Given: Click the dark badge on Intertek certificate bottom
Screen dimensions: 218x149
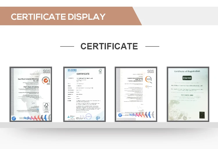Looking at the screenshot, I should [x=202, y=115].
